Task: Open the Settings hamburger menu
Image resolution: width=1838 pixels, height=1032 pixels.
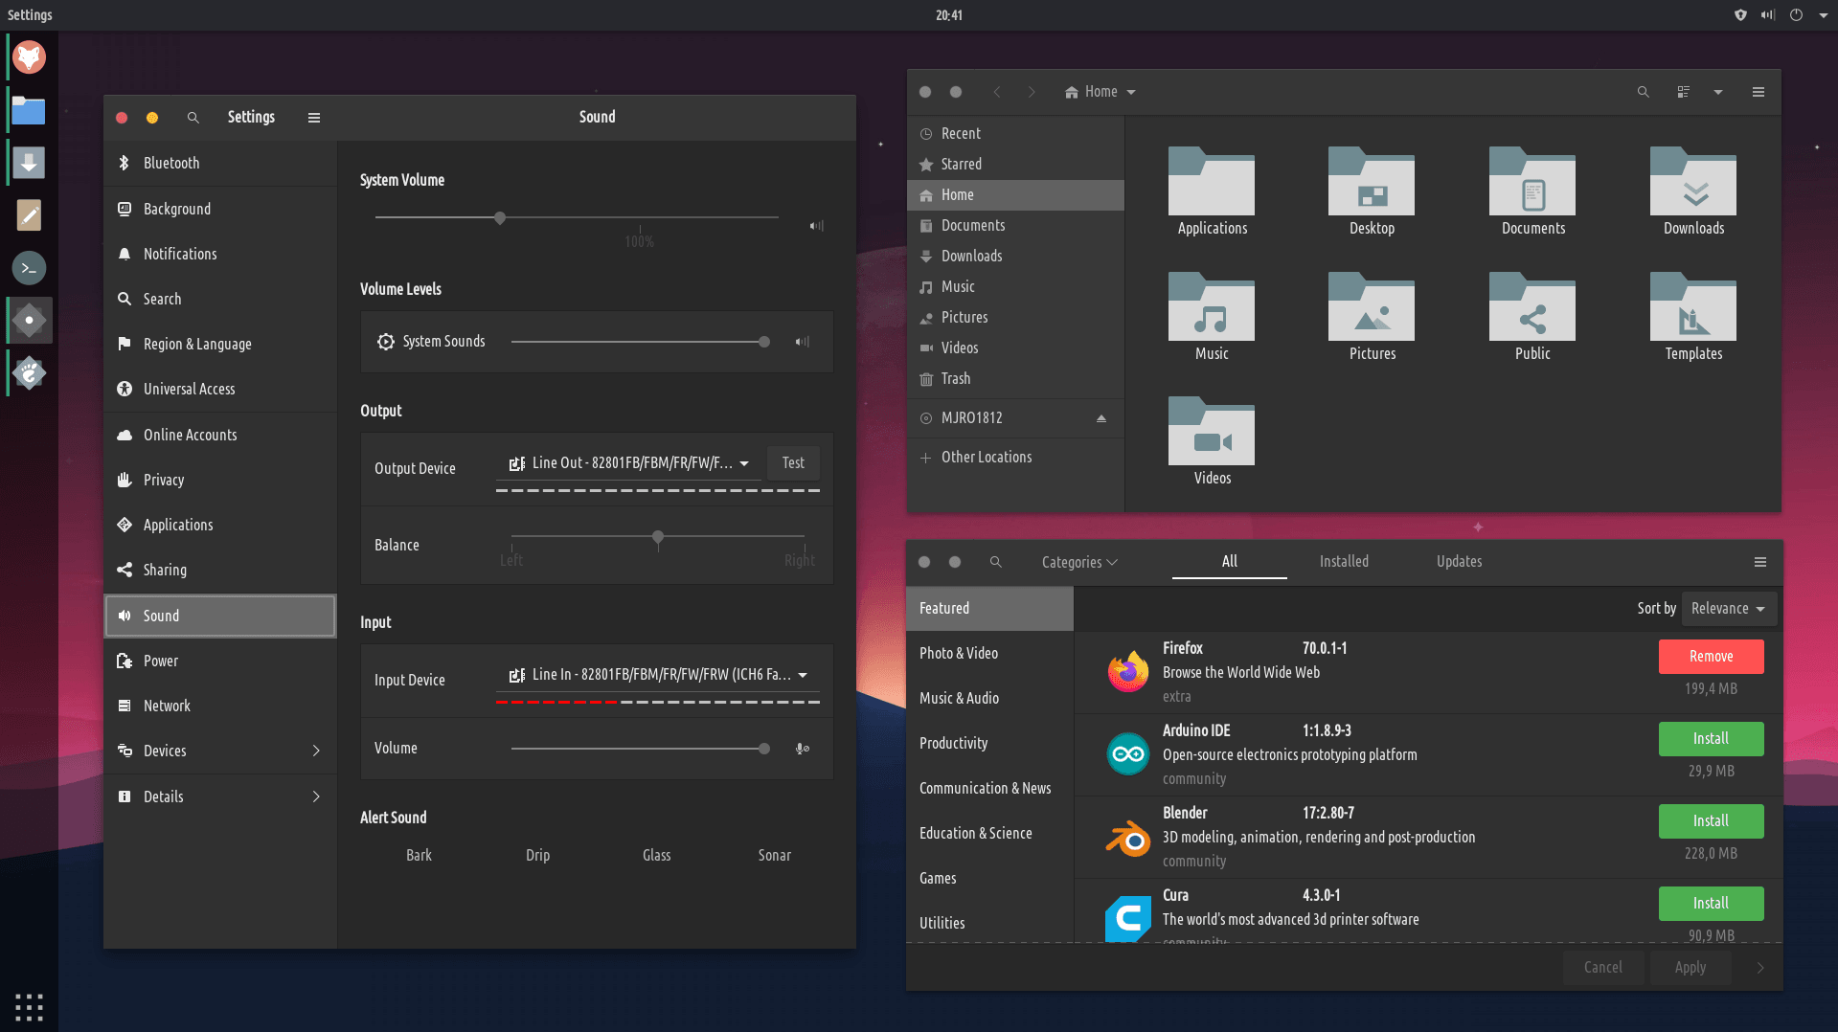Action: [313, 118]
